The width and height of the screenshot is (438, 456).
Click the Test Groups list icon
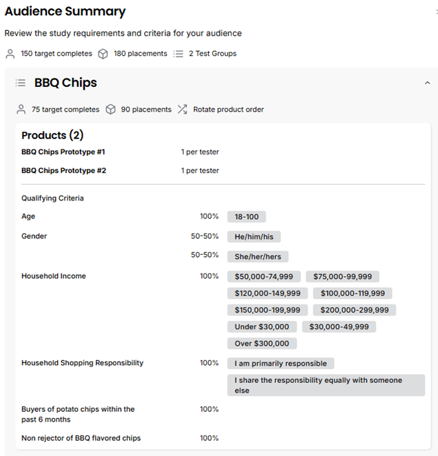pyautogui.click(x=178, y=54)
